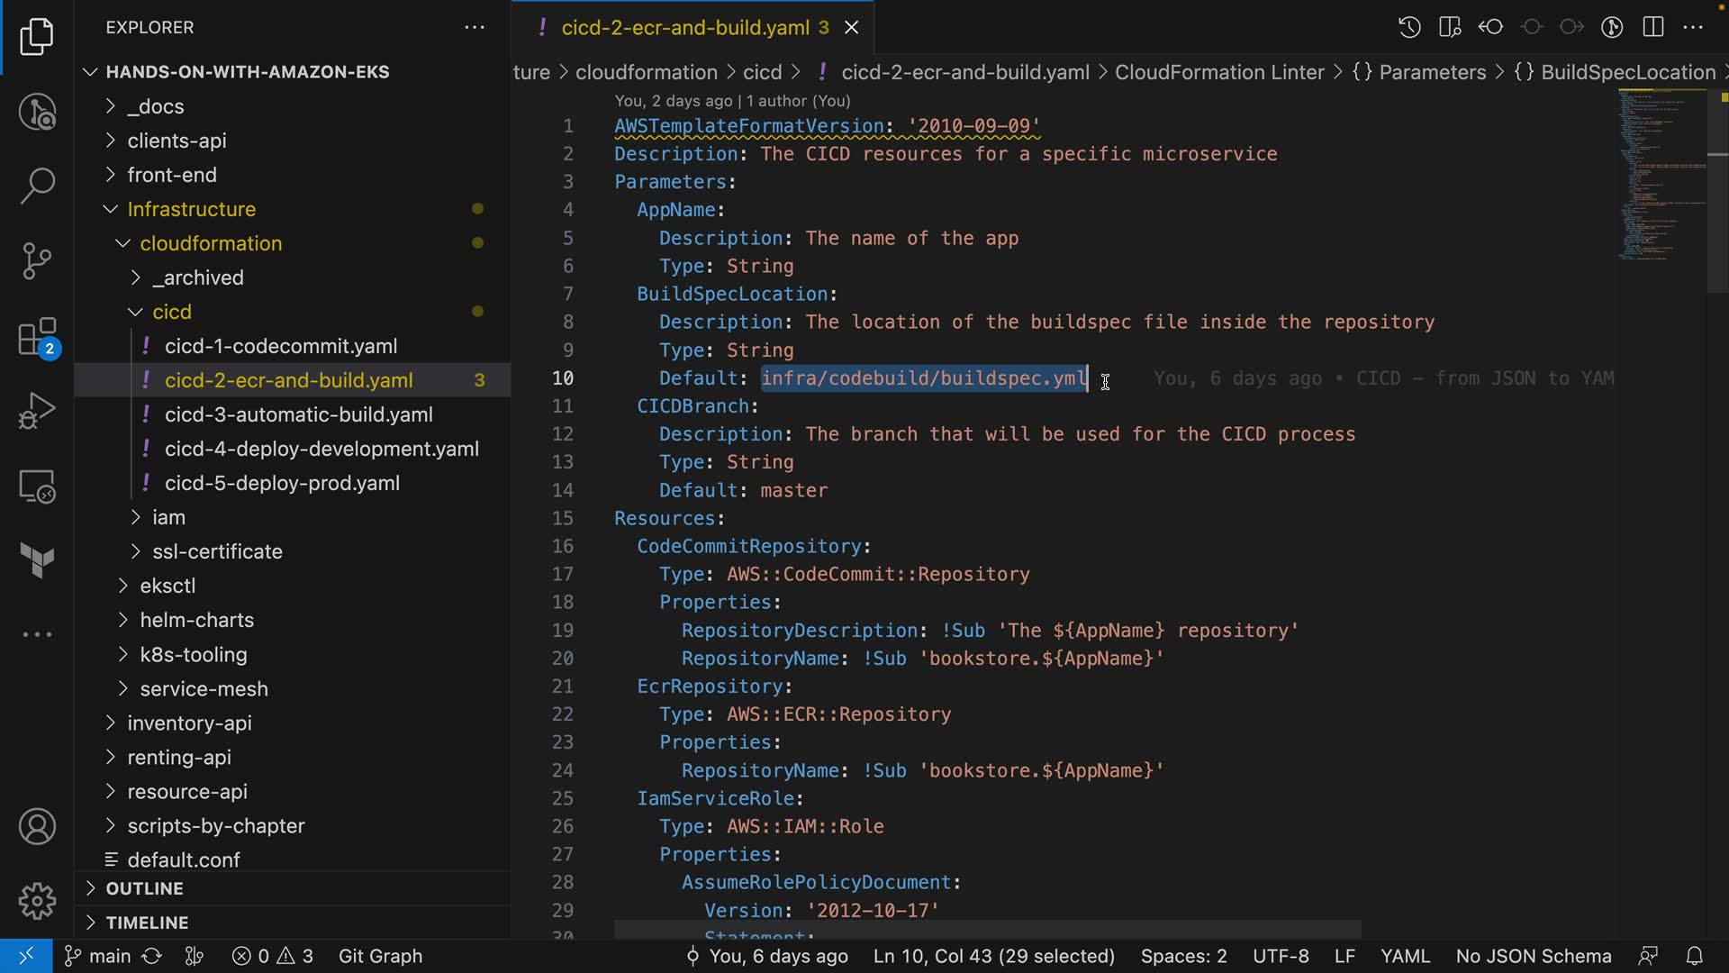This screenshot has width=1729, height=973.
Task: Change the YAML language mode
Action: pos(1405,956)
